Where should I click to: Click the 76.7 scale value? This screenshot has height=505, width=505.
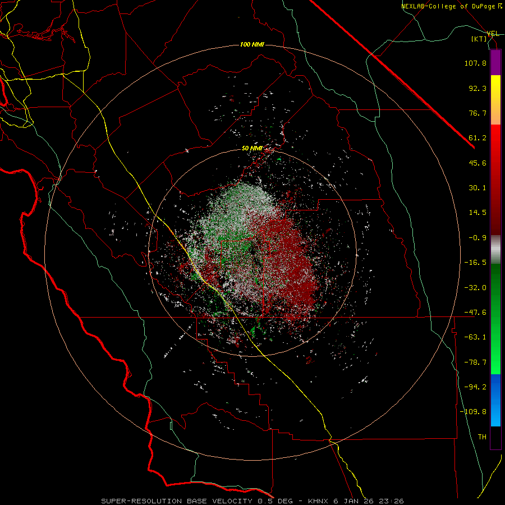[478, 113]
